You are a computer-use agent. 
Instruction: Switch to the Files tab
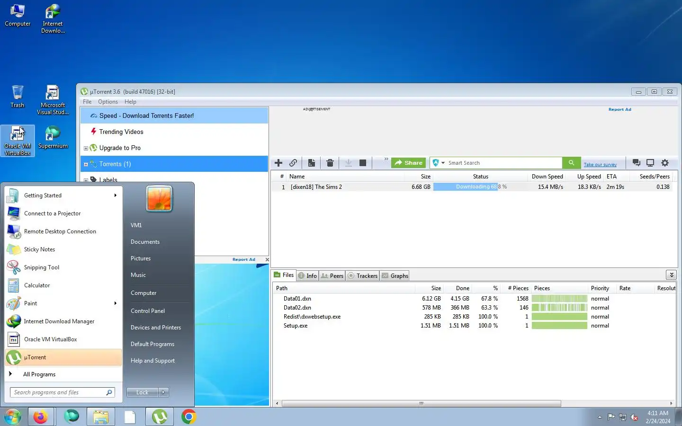[x=284, y=275]
